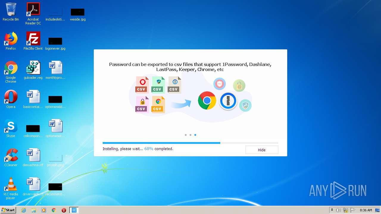Viewport: 381px width, 214px height.
Task: Select the basiccontai... Word document icon
Action: click(x=33, y=99)
